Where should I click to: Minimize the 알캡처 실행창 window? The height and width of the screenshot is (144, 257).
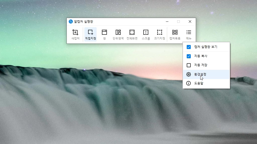click(167, 21)
